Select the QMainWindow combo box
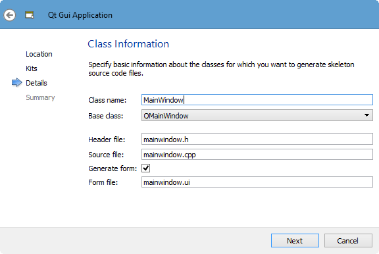 (257, 115)
